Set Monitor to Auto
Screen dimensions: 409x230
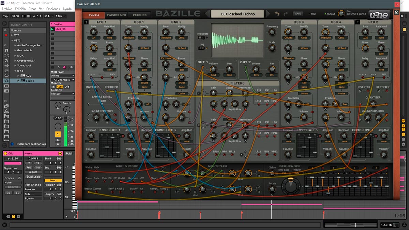(60, 87)
